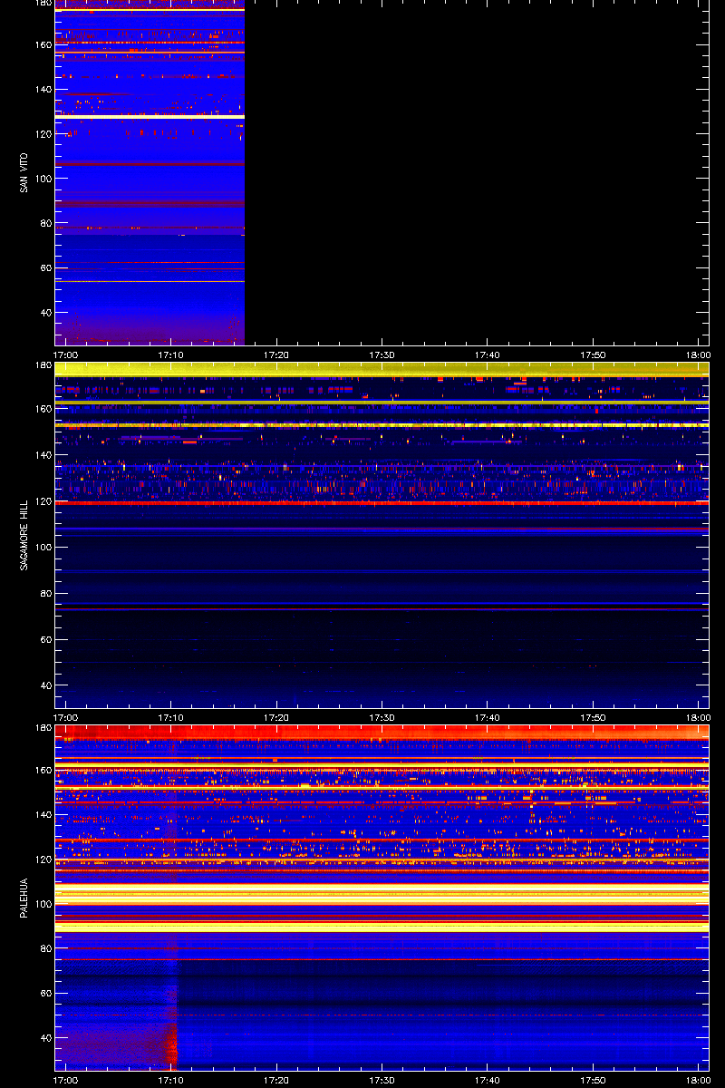Click 17:40 under the San Vito panel

pos(488,355)
